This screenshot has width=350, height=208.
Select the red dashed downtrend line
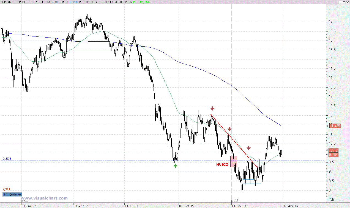[234, 140]
